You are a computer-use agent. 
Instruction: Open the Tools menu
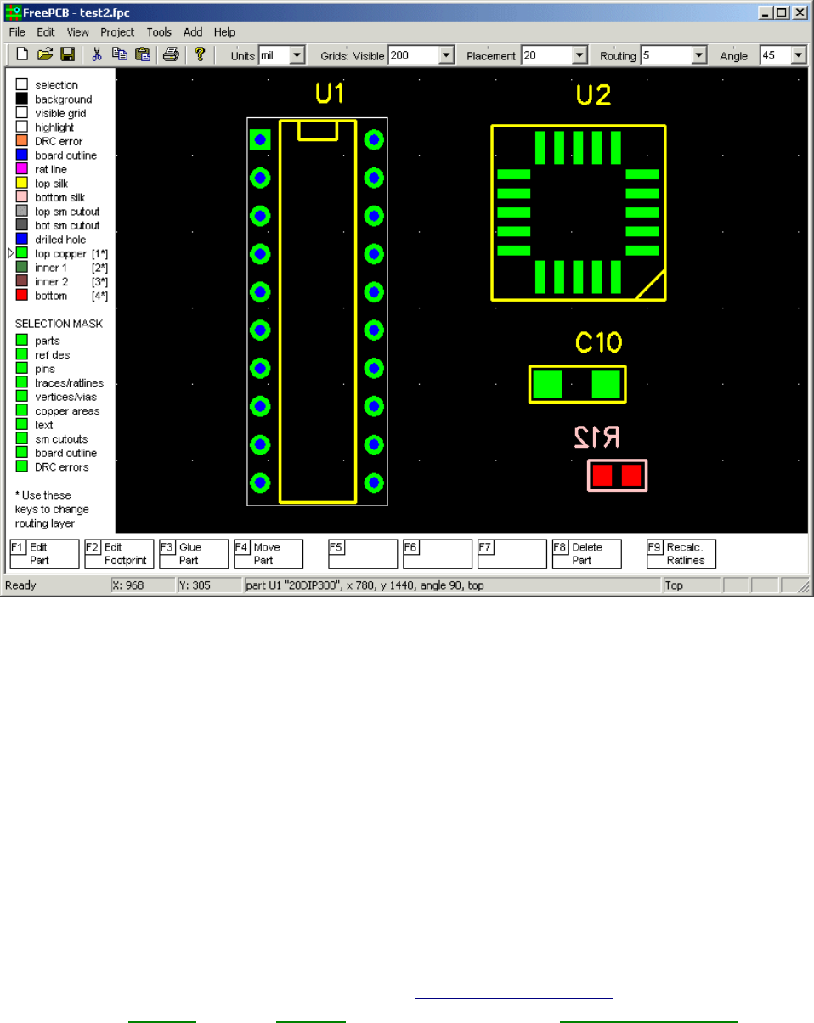(159, 32)
